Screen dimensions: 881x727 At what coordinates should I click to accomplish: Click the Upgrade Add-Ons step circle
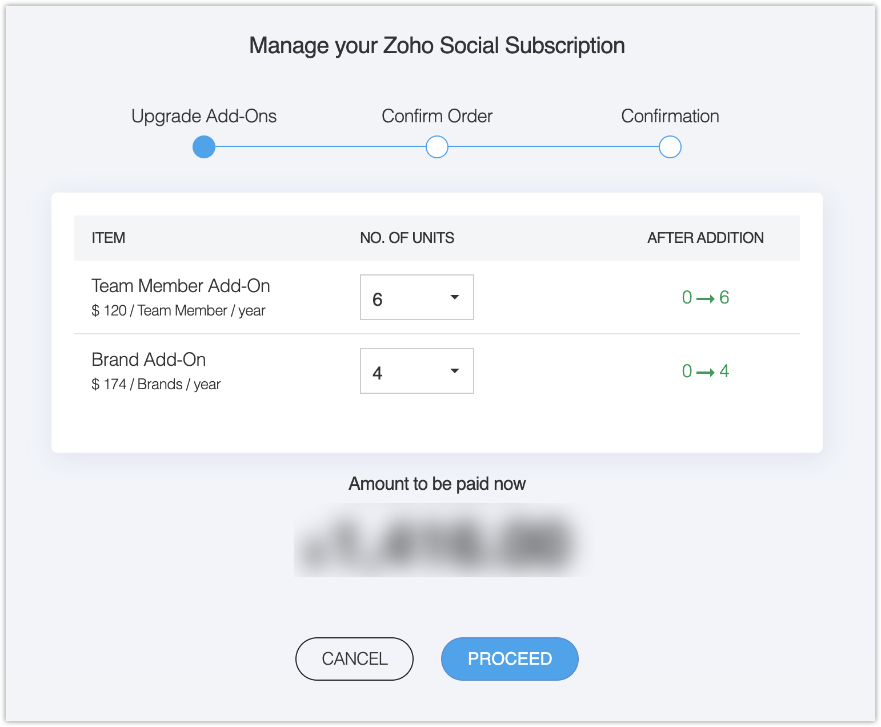click(204, 147)
